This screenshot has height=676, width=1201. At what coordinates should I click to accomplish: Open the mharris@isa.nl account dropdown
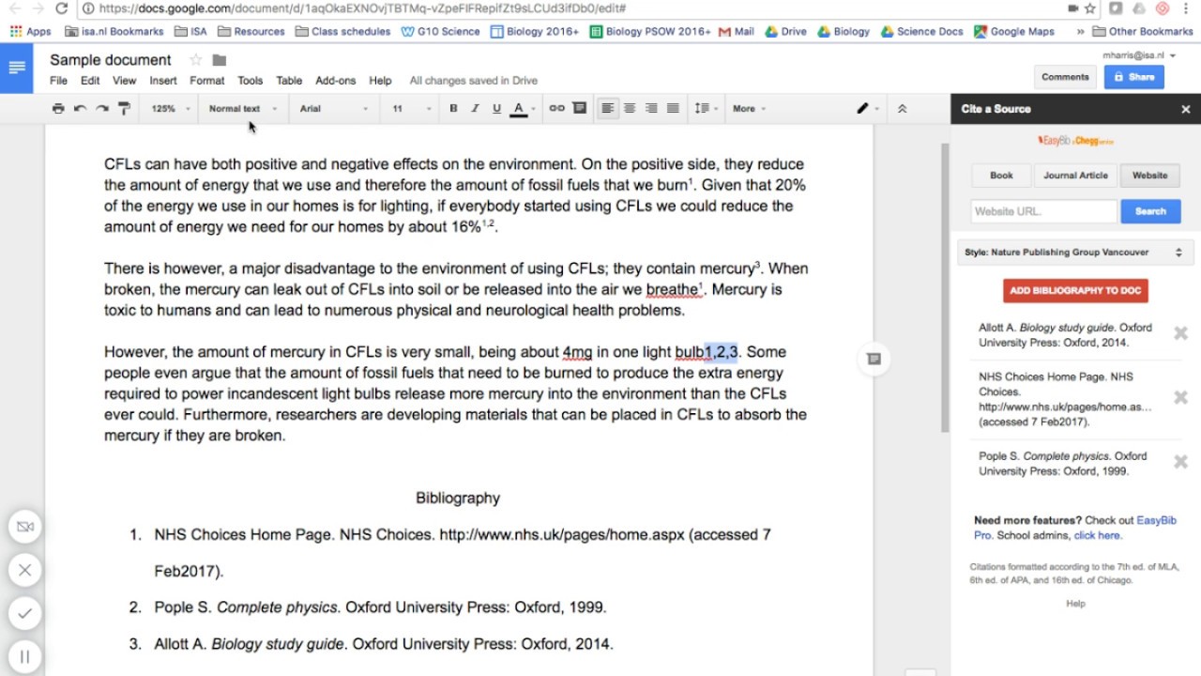tap(1138, 55)
